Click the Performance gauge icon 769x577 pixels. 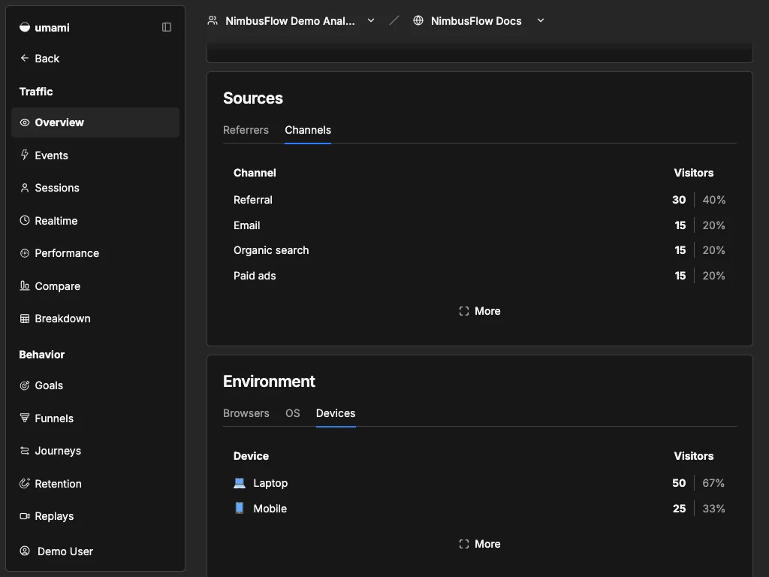(25, 253)
